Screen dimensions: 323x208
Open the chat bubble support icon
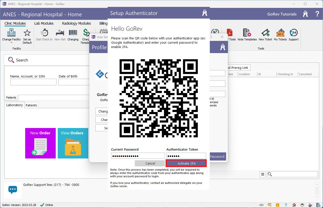point(13,190)
